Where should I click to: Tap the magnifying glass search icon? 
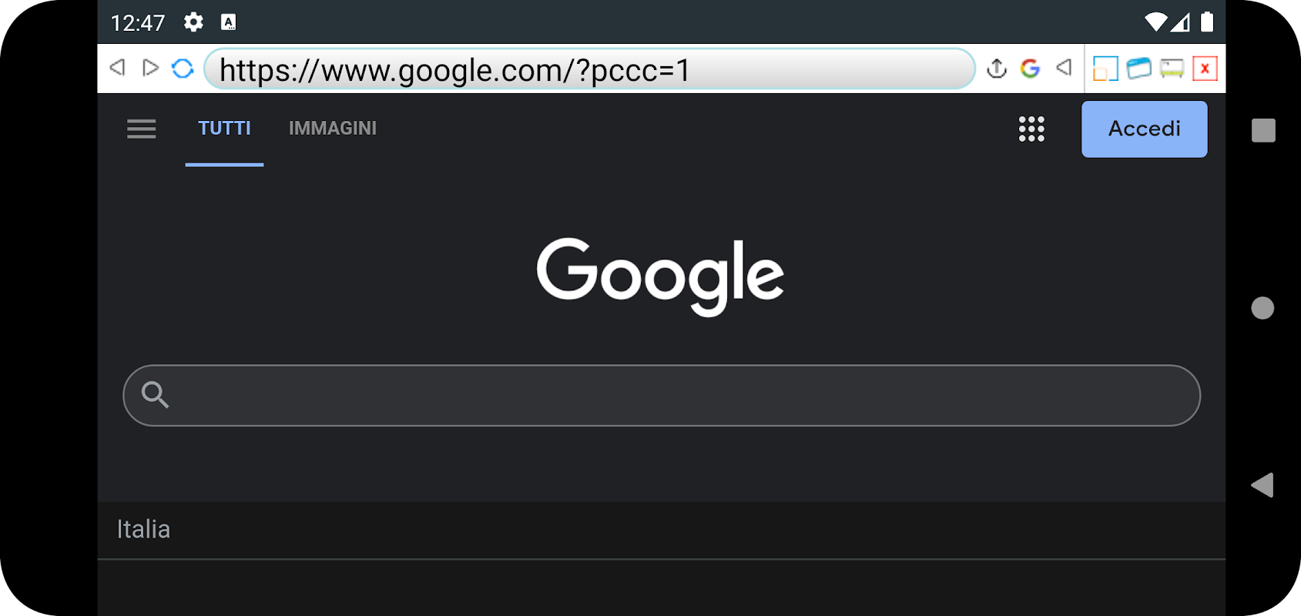[155, 394]
